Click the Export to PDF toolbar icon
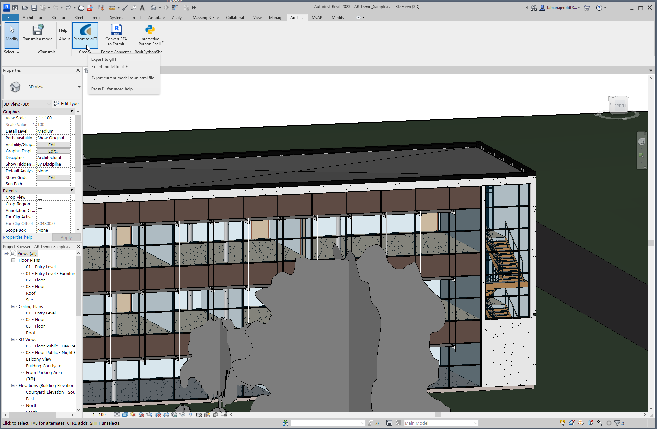The image size is (657, 429). [x=90, y=8]
